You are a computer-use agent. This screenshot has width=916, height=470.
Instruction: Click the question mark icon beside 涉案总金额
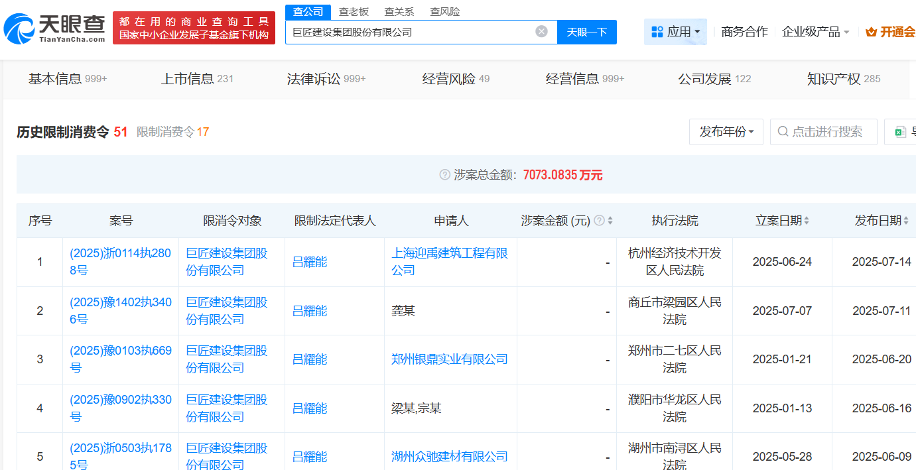(444, 175)
